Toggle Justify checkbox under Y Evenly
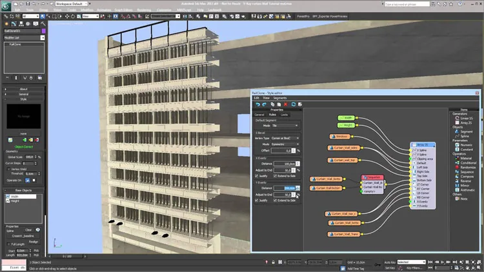This screenshot has width=484, height=272. pyautogui.click(x=257, y=200)
